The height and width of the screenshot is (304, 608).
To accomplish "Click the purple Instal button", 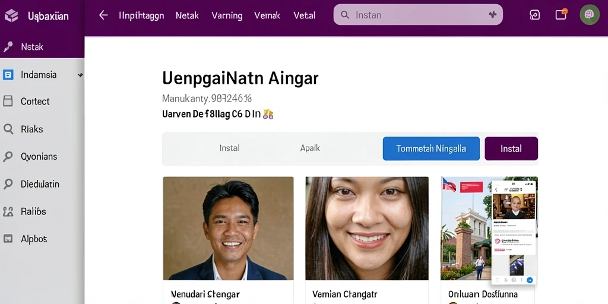I will tap(511, 148).
